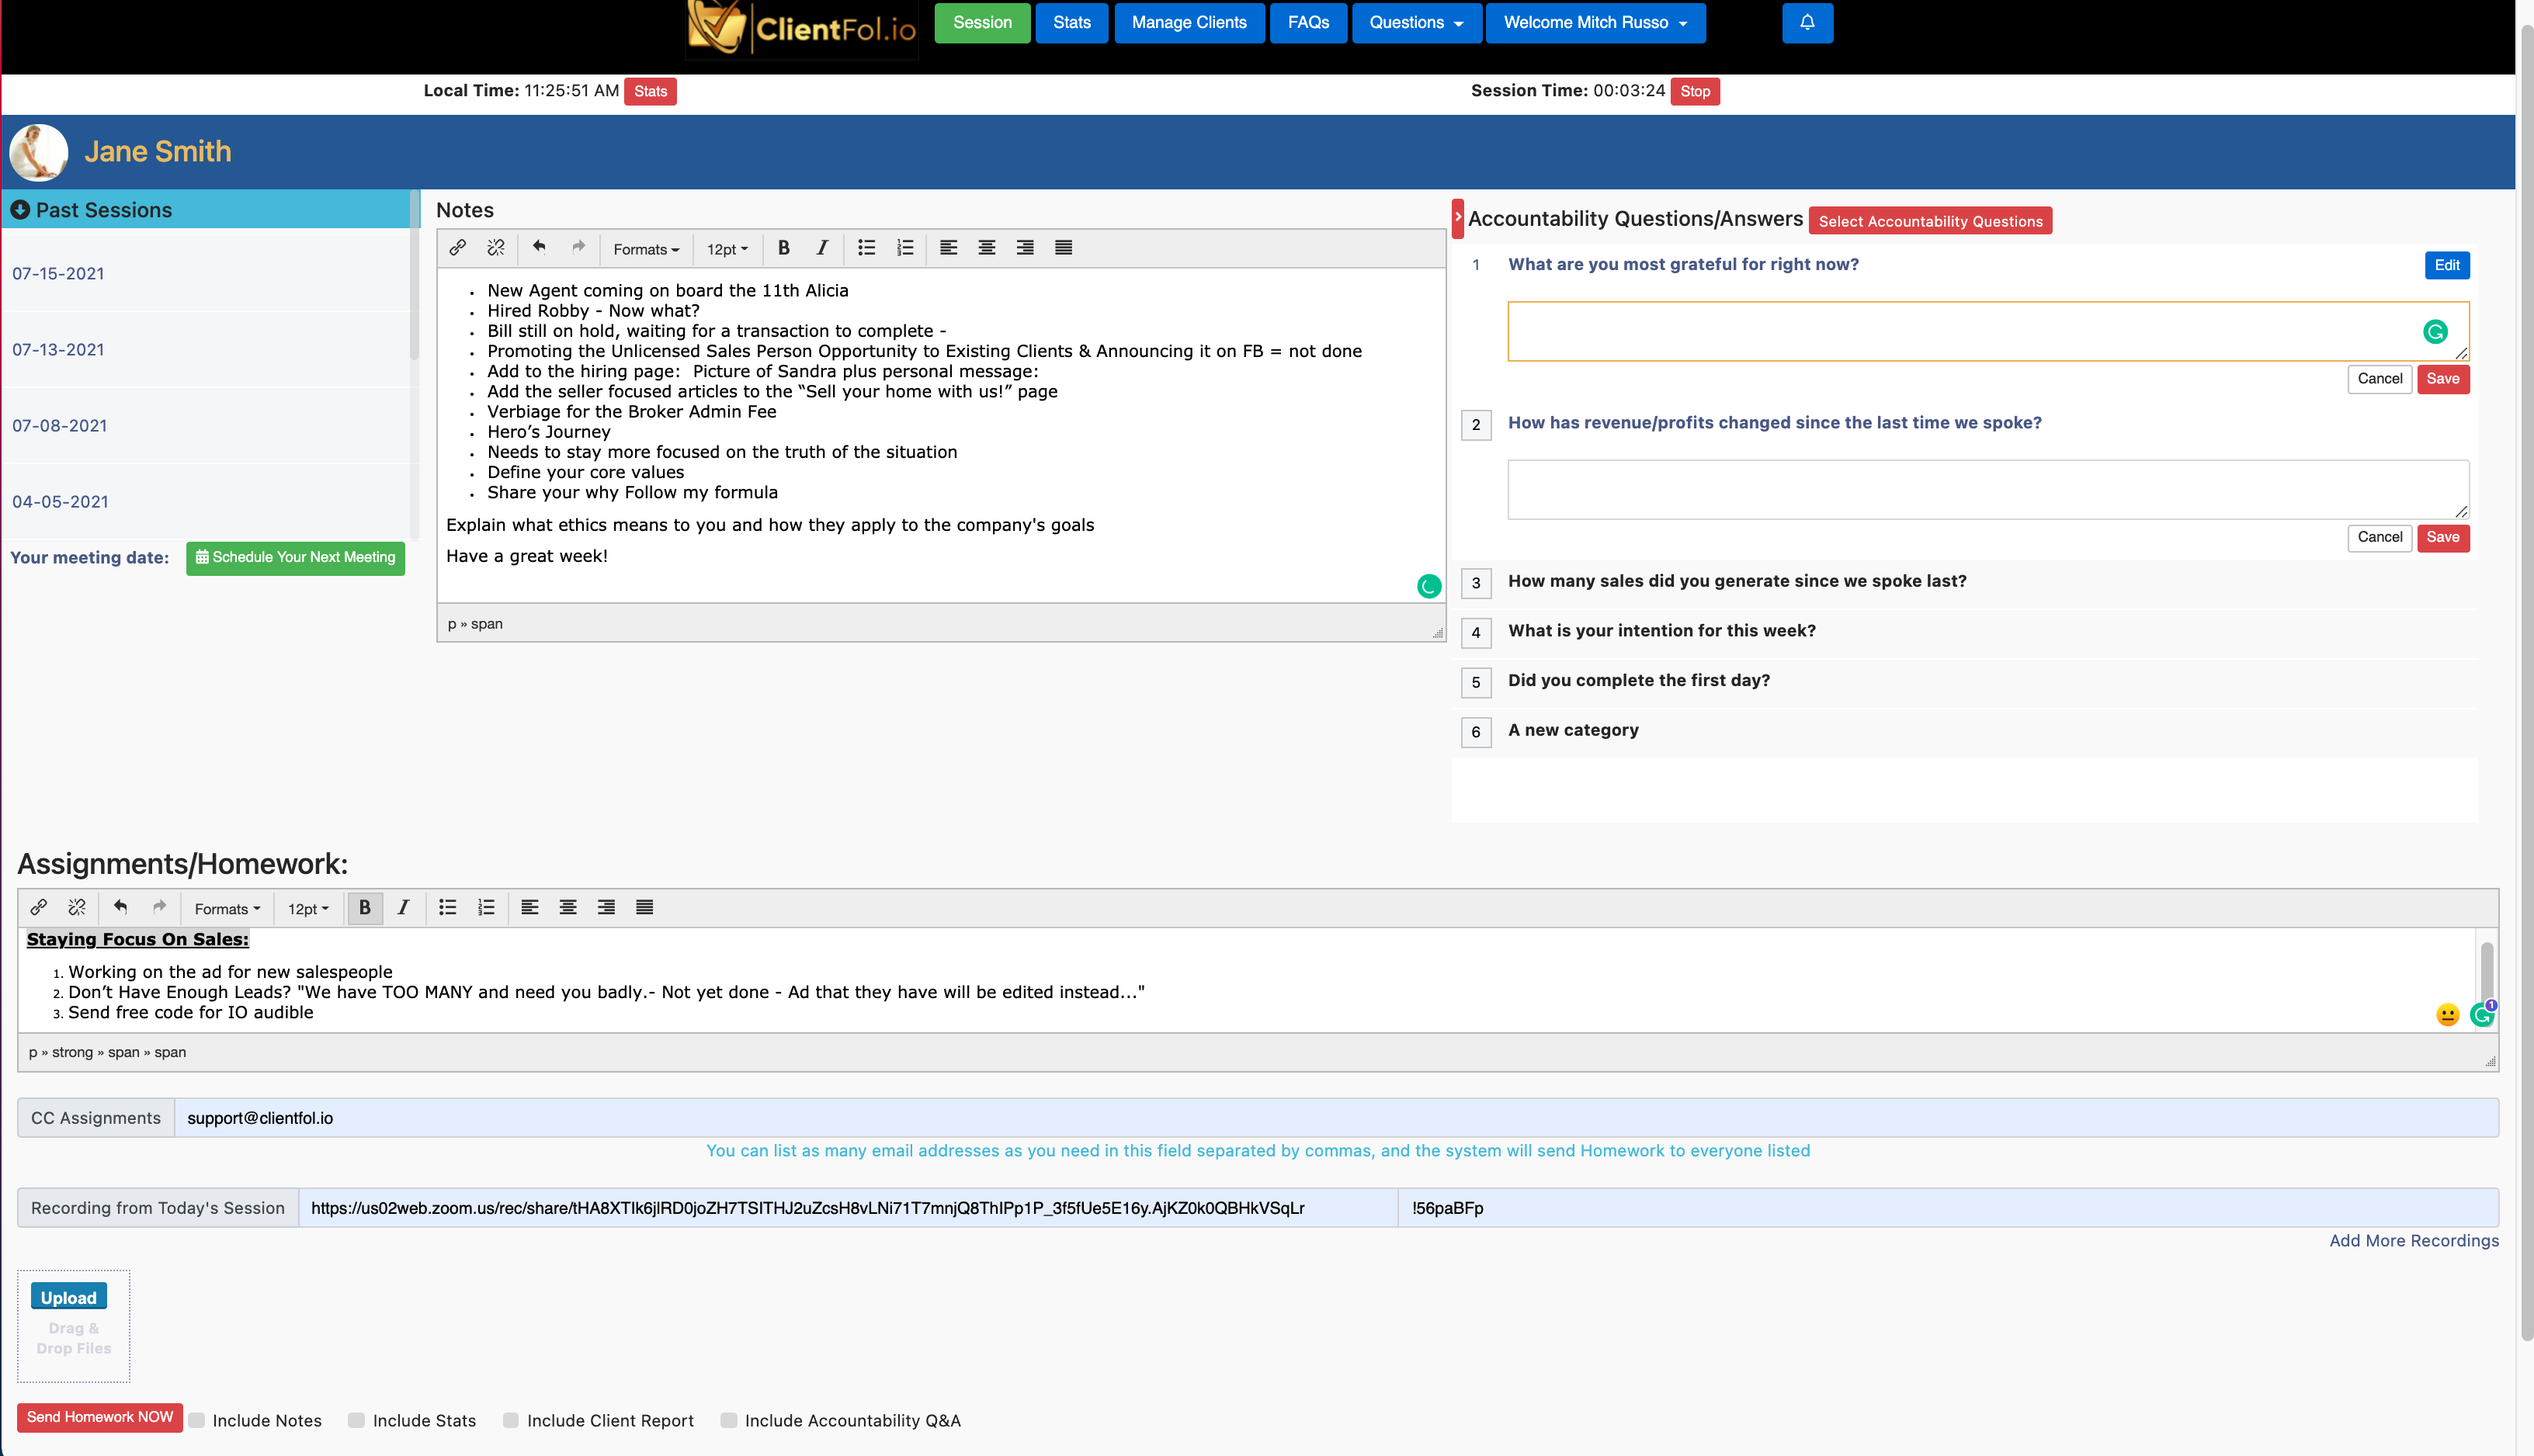Go to the FAQs page
The width and height of the screenshot is (2534, 1456).
(x=1308, y=22)
